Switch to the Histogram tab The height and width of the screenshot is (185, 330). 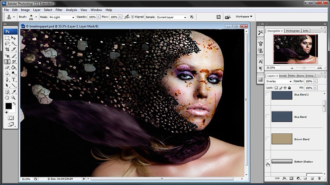(x=293, y=31)
